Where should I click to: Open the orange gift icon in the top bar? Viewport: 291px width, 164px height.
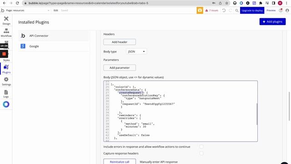click(200, 10)
